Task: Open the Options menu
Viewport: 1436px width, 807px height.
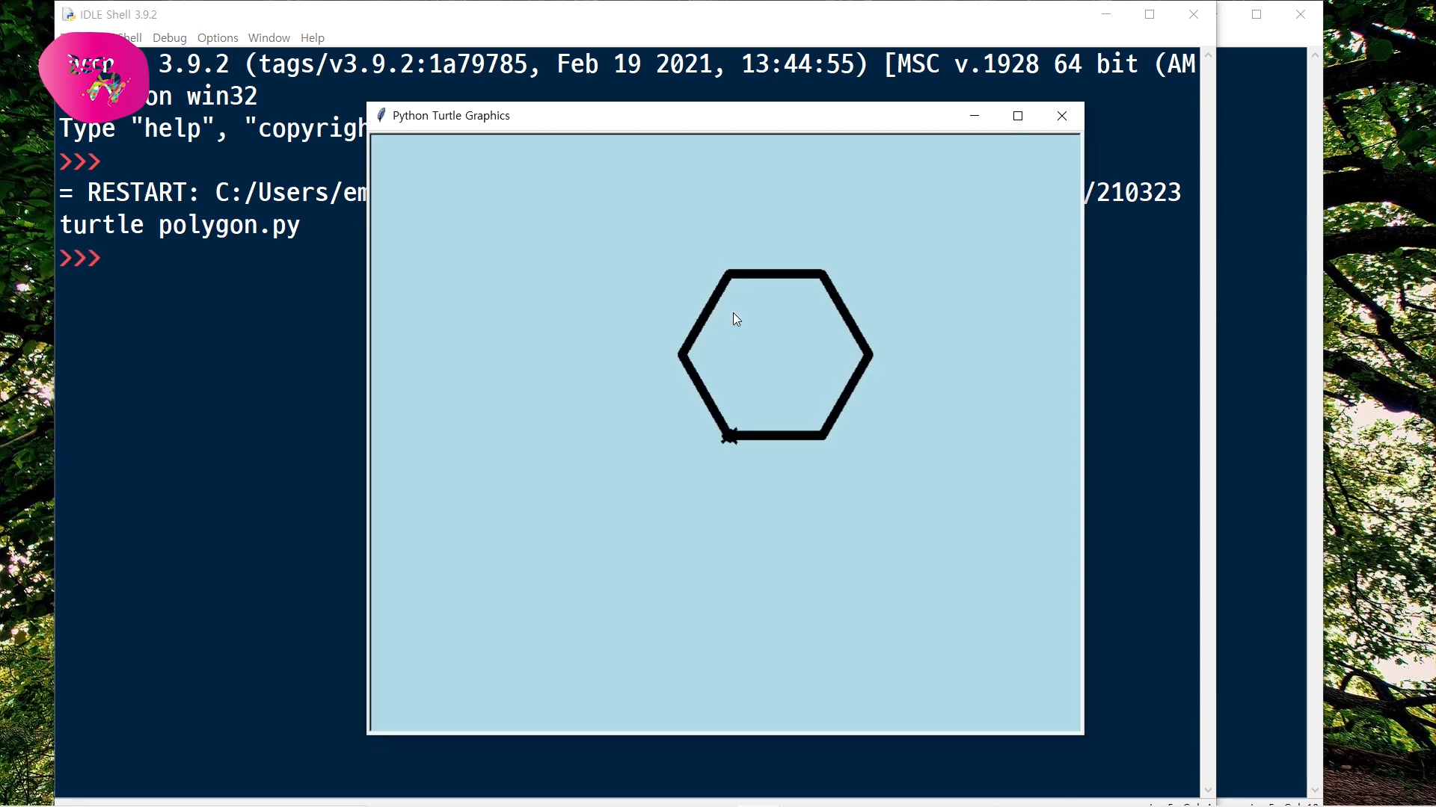Action: click(218, 37)
